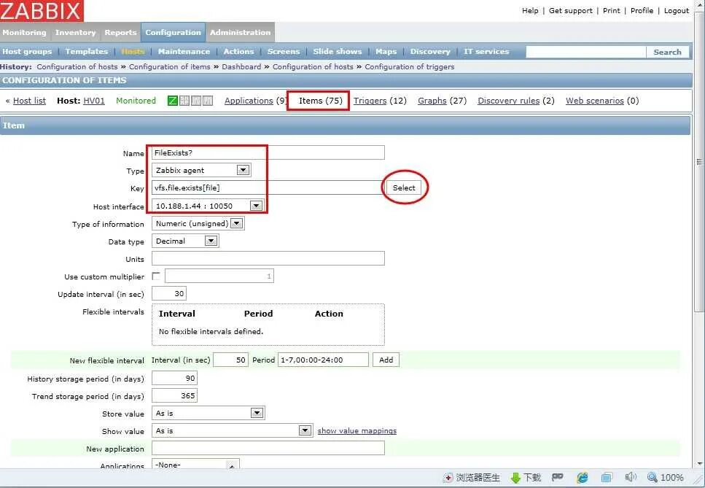This screenshot has height=488, width=705.
Task: Open Screens submenu
Action: tap(284, 51)
